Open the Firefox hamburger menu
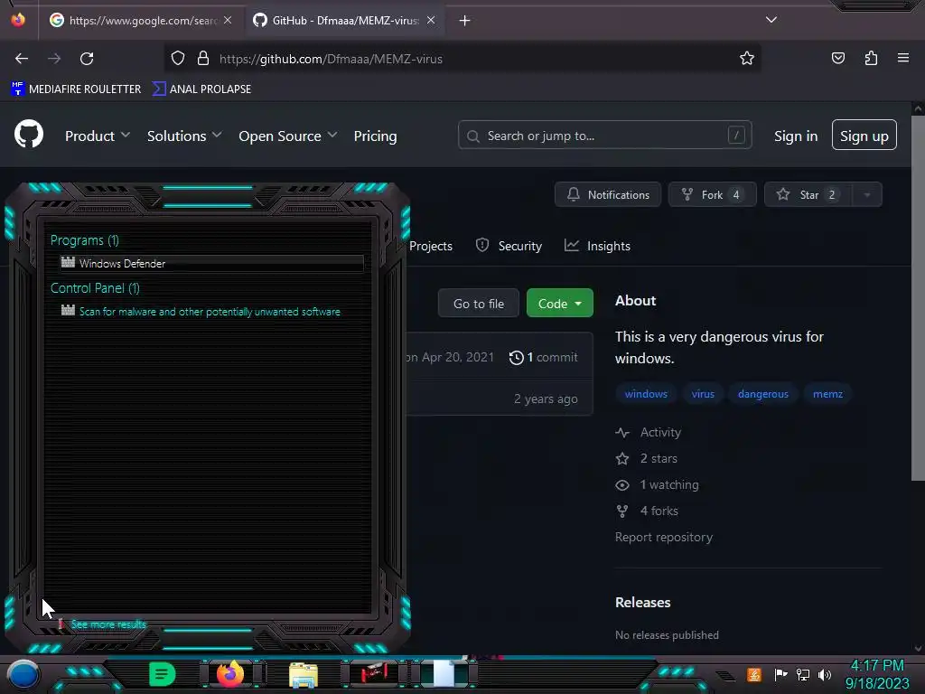This screenshot has height=694, width=925. [x=903, y=58]
